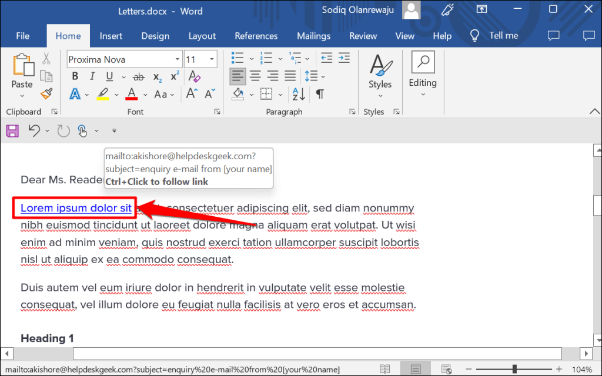Click the Show/Hide paragraph marks icon
This screenshot has width=602, height=376.
tap(320, 94)
